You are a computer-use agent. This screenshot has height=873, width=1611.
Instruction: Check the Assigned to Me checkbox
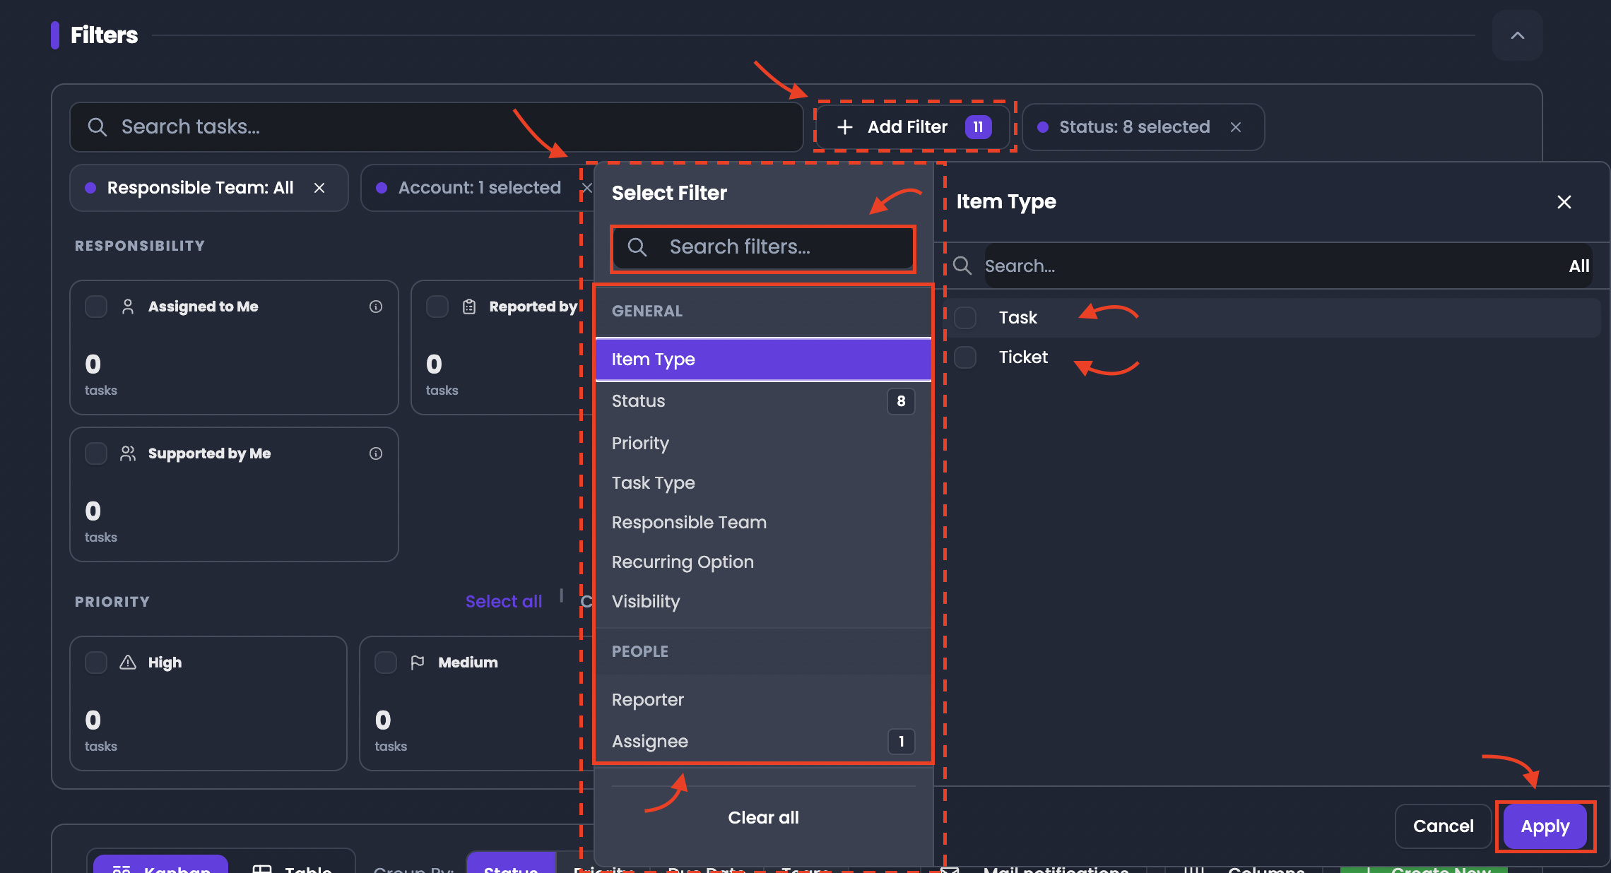[96, 307]
